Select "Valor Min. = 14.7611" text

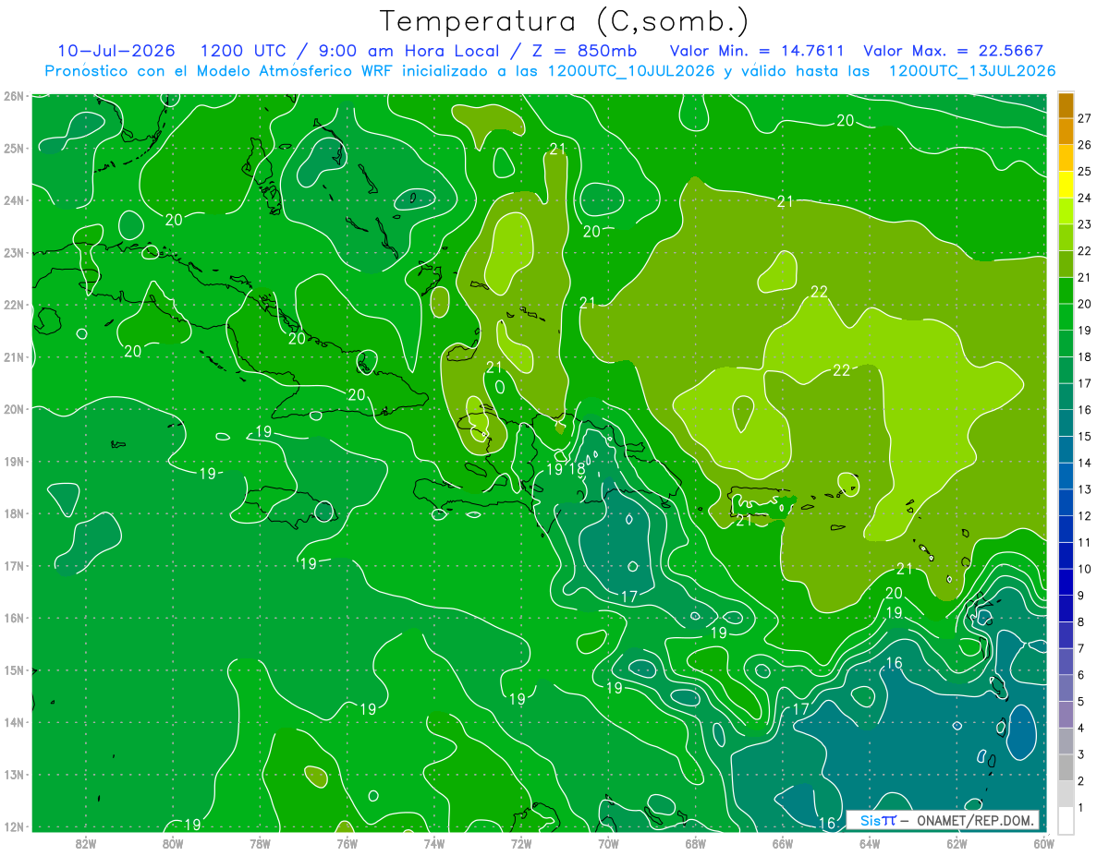(757, 51)
